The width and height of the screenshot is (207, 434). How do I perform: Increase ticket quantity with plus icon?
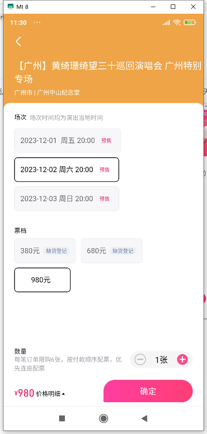(182, 359)
